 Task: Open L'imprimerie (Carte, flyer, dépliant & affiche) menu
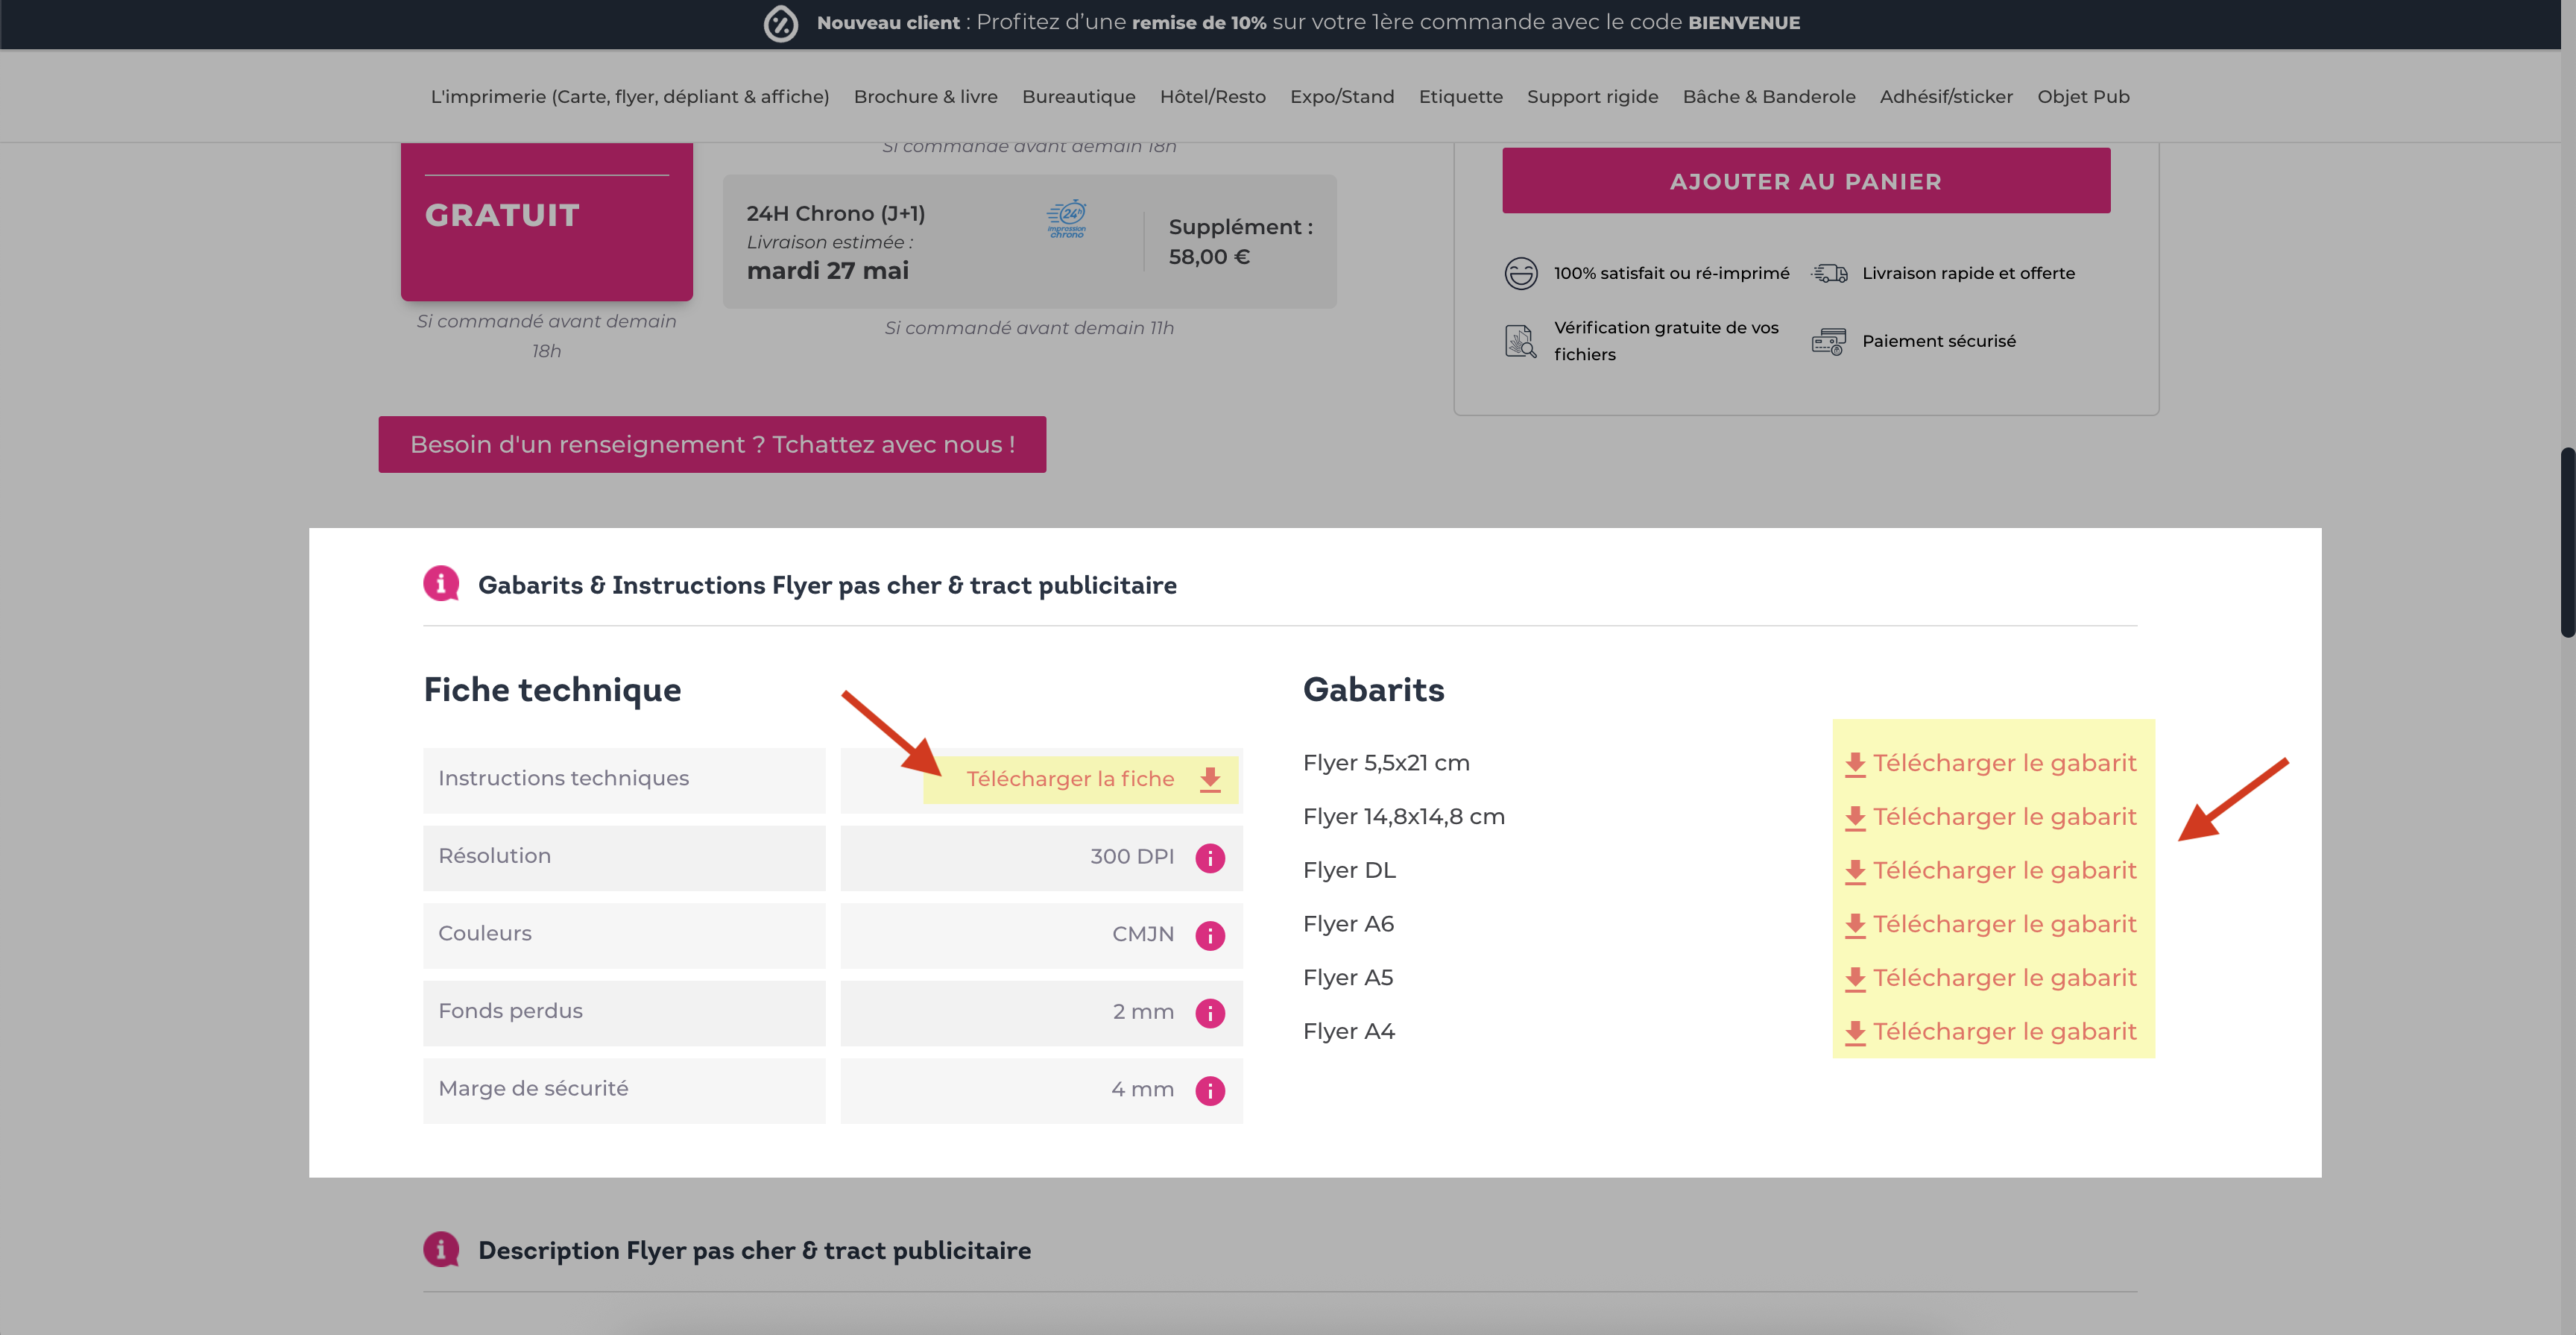coord(629,97)
